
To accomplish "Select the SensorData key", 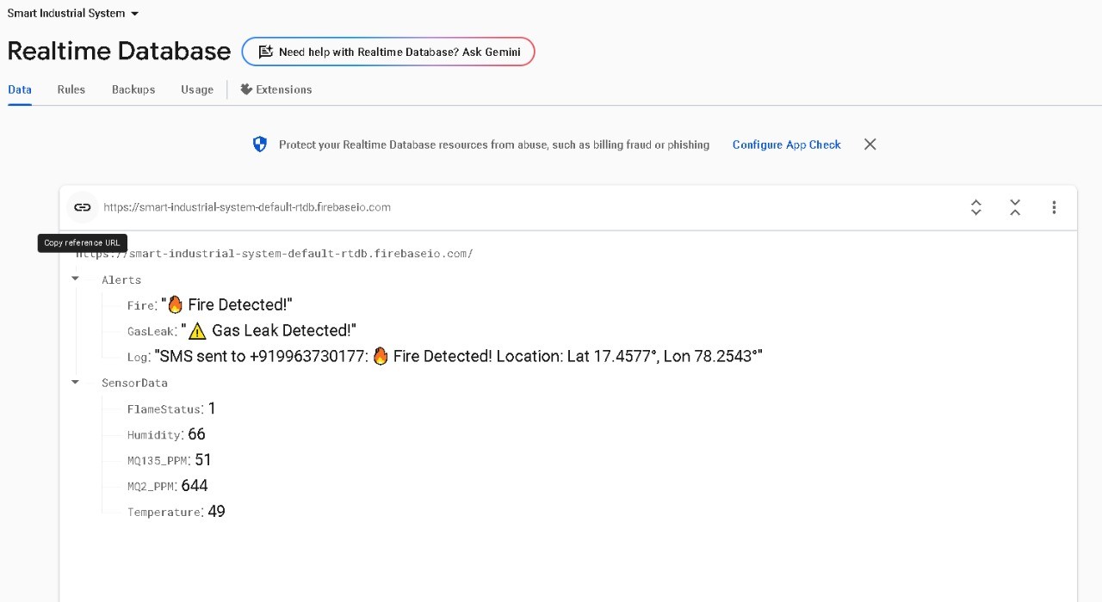I will (134, 383).
